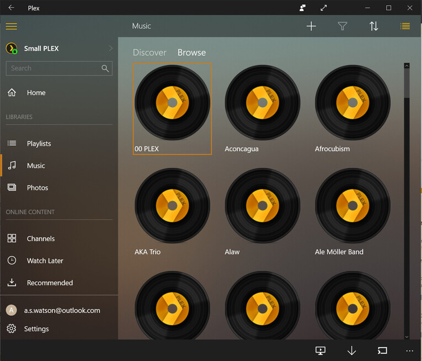Click the Home house icon in the sidebar
Image resolution: width=422 pixels, height=361 pixels.
tap(12, 92)
